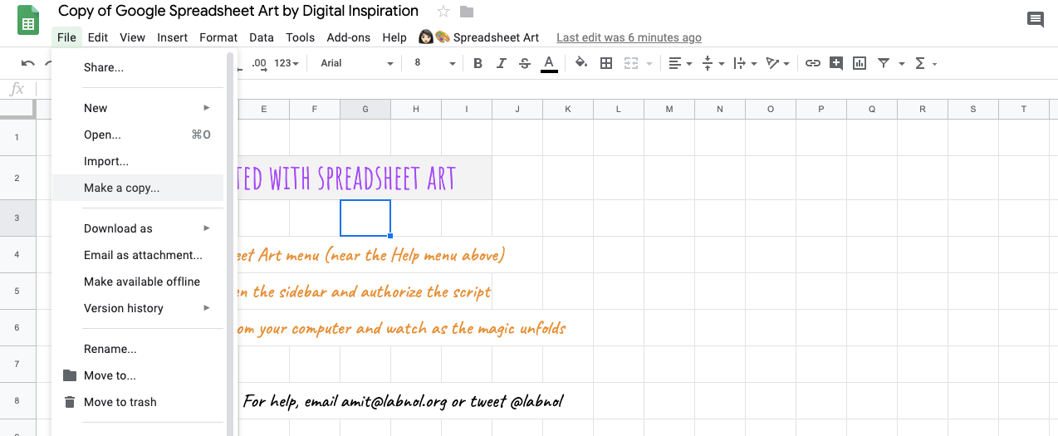Open the View menu
Viewport: 1058px width, 436px height.
133,37
